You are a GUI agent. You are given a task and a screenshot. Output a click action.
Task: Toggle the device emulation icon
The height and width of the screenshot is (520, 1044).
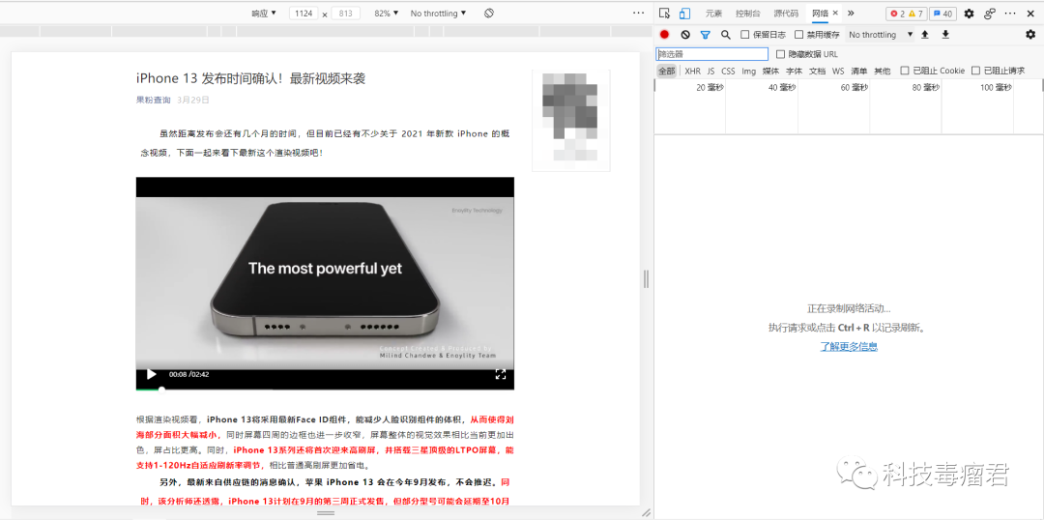(x=685, y=14)
